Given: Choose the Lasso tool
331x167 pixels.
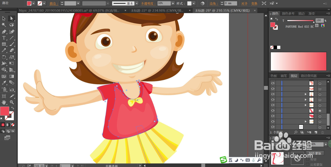Looking at the screenshot, I should click(x=12, y=25).
